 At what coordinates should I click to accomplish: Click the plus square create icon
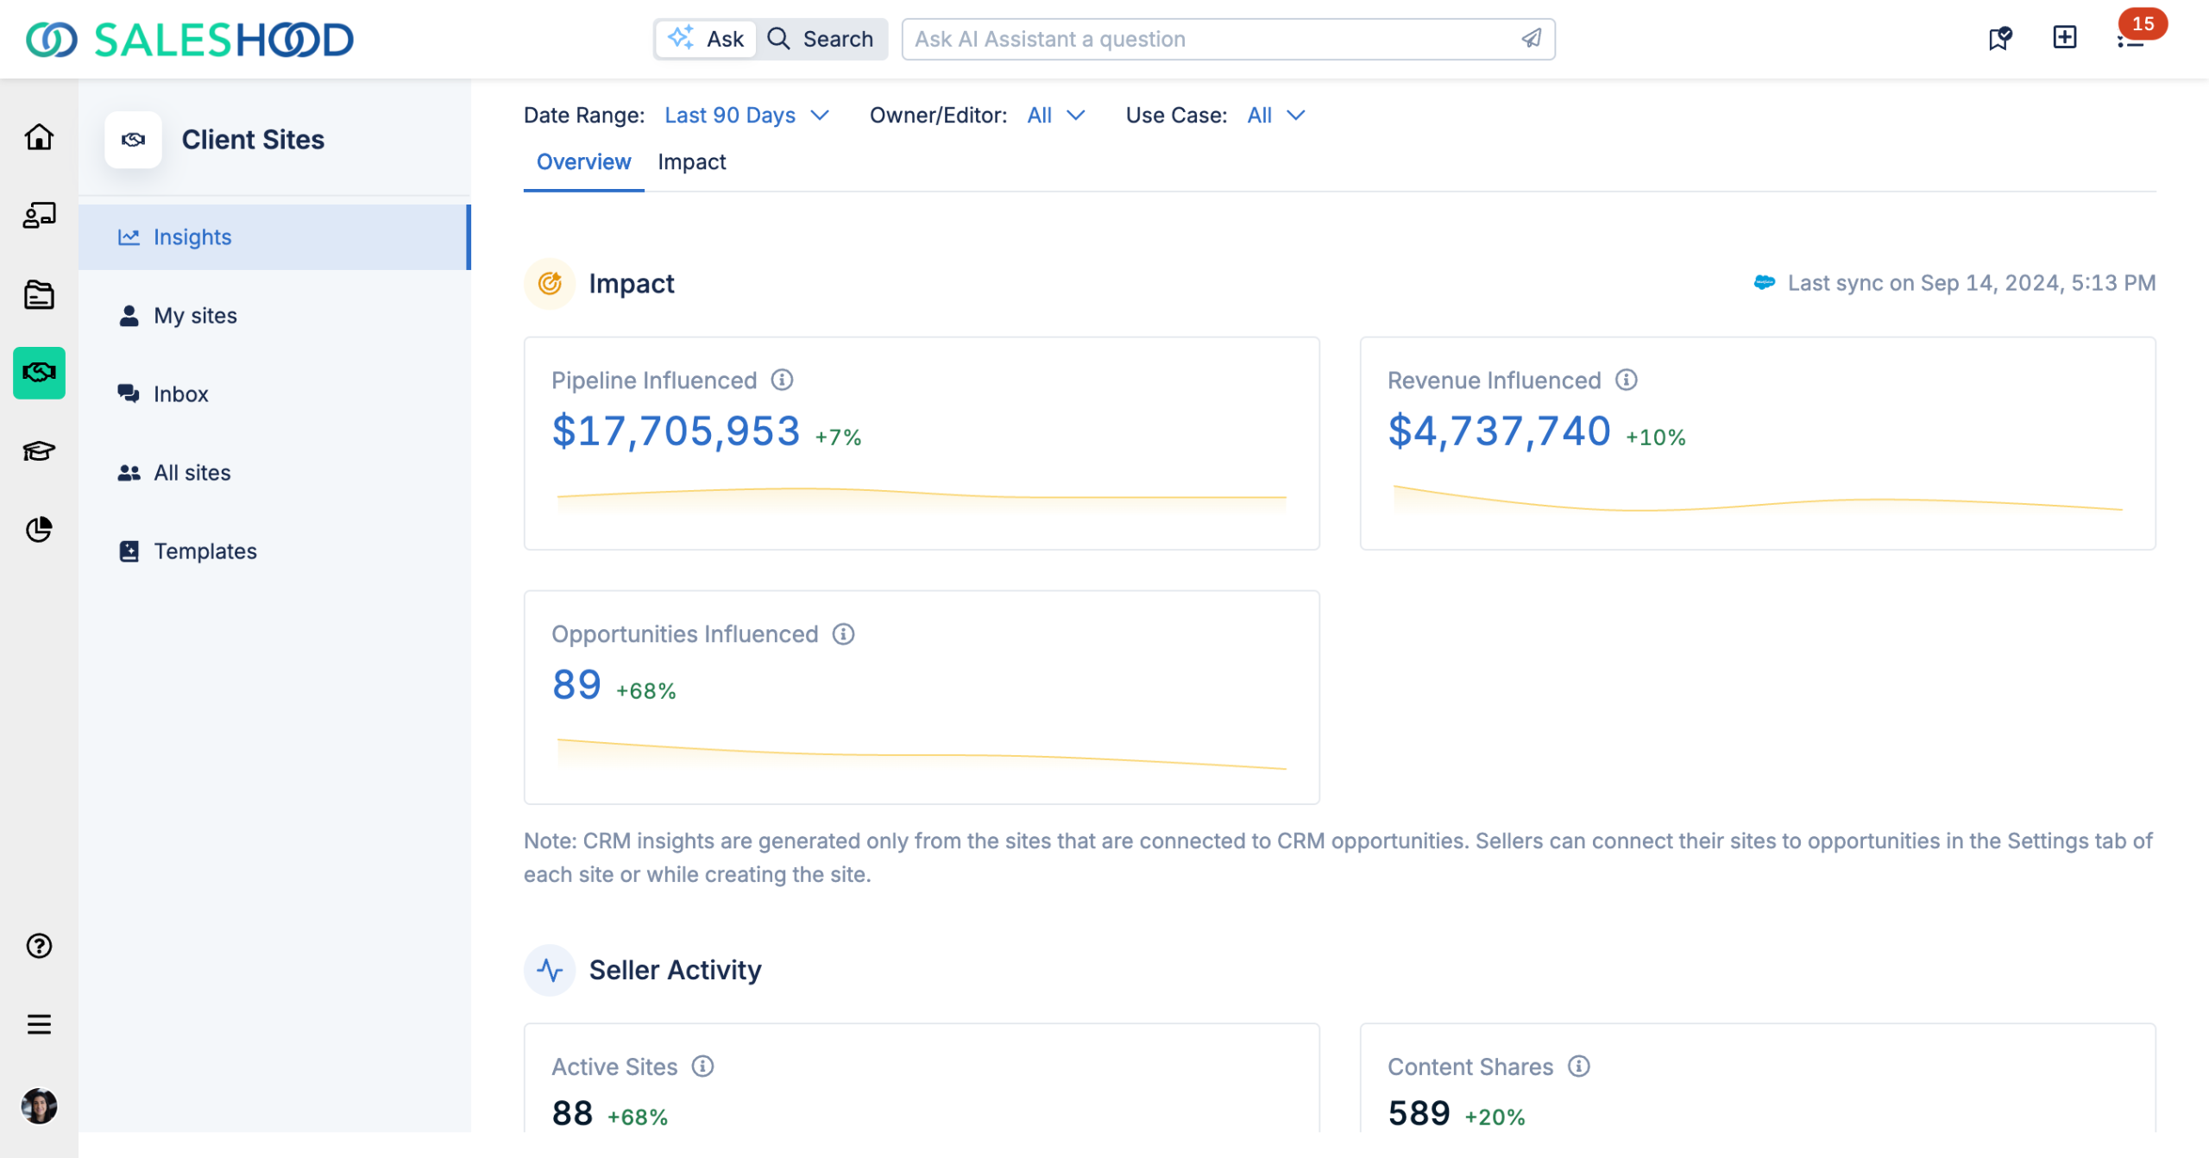[2064, 37]
